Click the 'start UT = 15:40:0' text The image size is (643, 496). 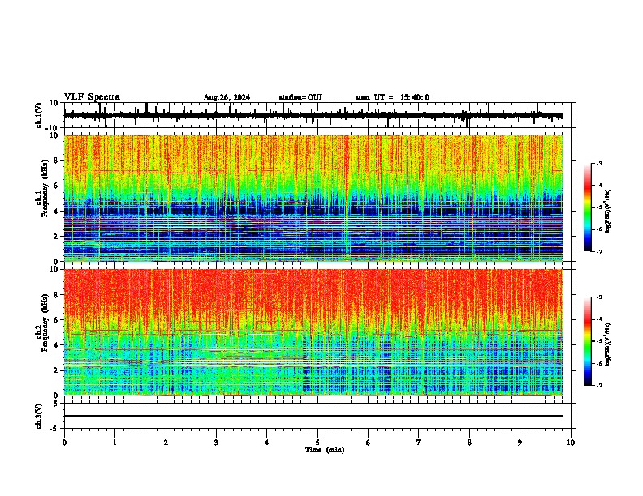click(x=392, y=97)
